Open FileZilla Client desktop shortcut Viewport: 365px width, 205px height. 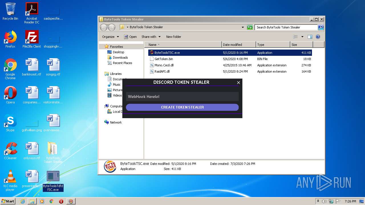32,39
